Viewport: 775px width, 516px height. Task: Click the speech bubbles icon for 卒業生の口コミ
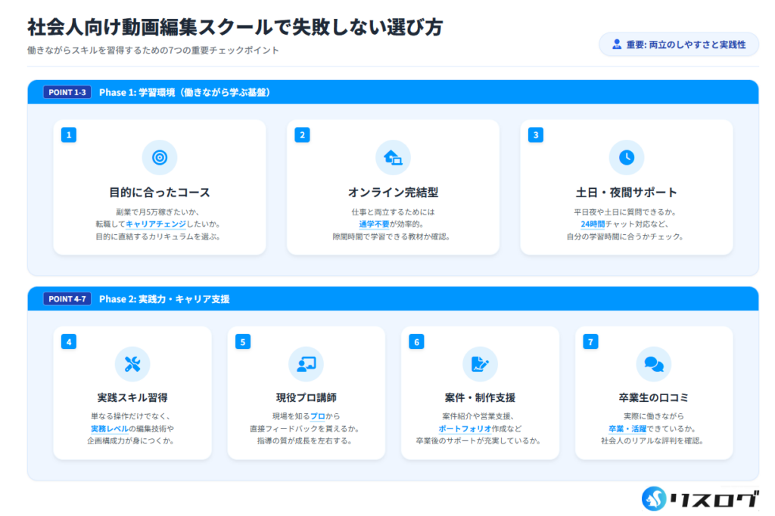(x=653, y=364)
